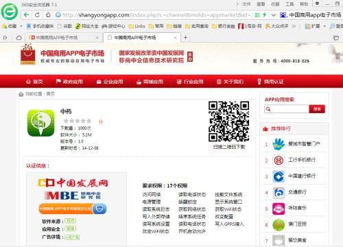Viewport: 343px width, 247px height.
Task: Click the cloud icon beside tab bar
Action: tap(19, 38)
